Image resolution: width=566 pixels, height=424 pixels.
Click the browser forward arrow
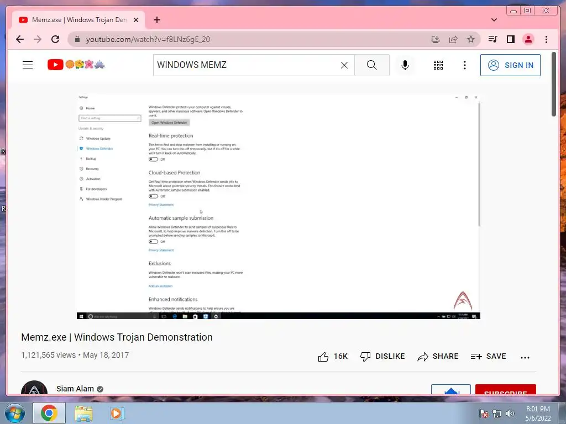pos(38,39)
